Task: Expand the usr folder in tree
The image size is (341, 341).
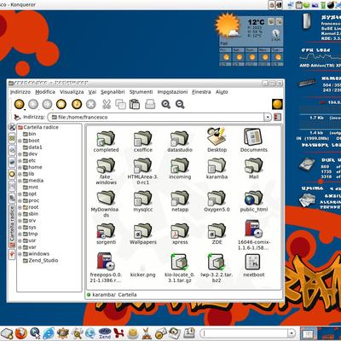Action: tap(20, 240)
